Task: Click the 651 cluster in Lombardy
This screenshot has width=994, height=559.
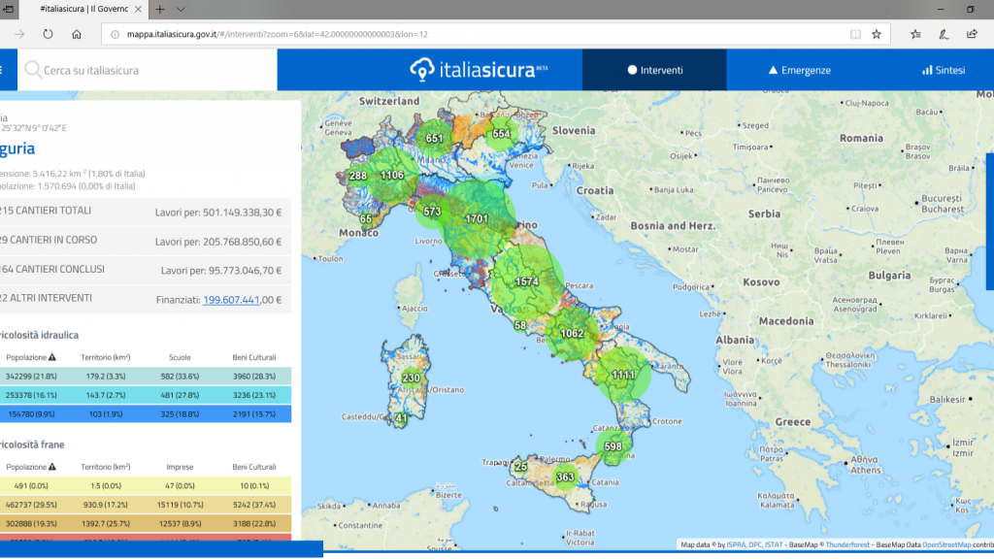Action: click(434, 139)
